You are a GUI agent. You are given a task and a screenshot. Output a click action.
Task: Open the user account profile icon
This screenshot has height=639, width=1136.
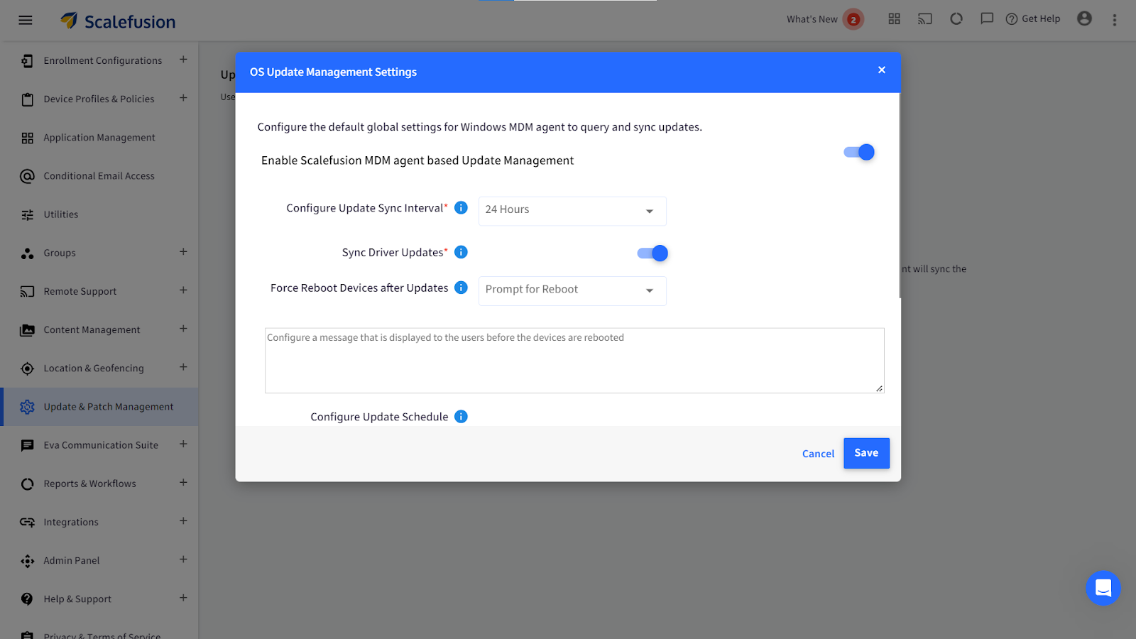(1084, 18)
